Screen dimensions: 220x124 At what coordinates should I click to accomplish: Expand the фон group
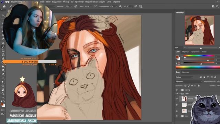[180, 116]
